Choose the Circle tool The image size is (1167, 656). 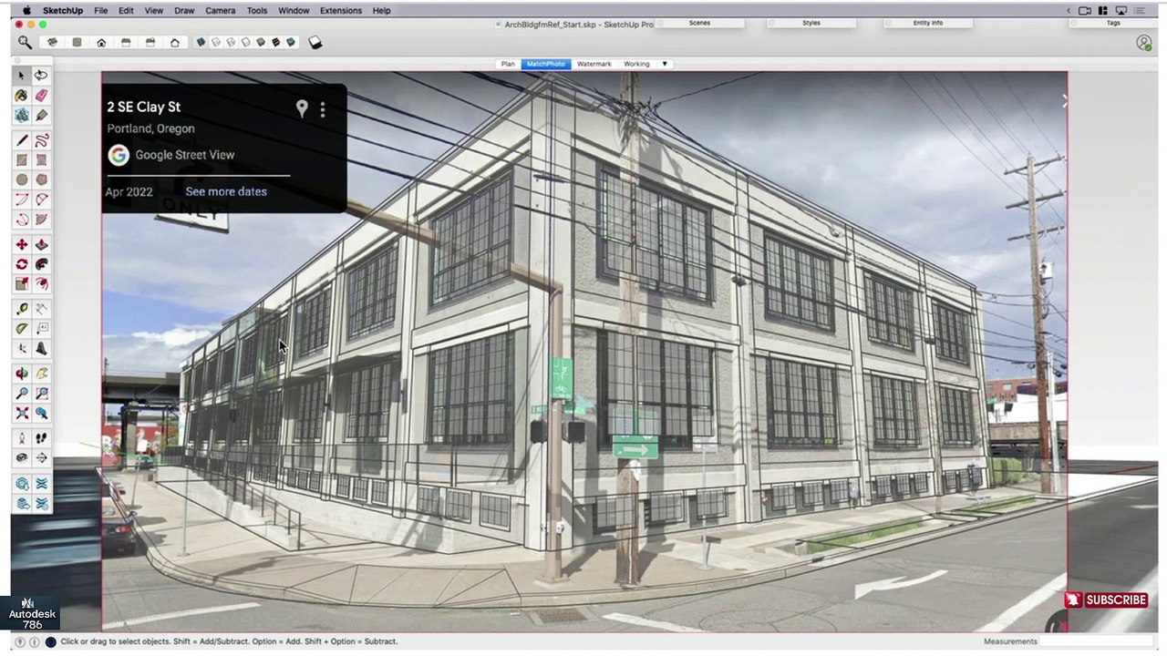[x=21, y=180]
